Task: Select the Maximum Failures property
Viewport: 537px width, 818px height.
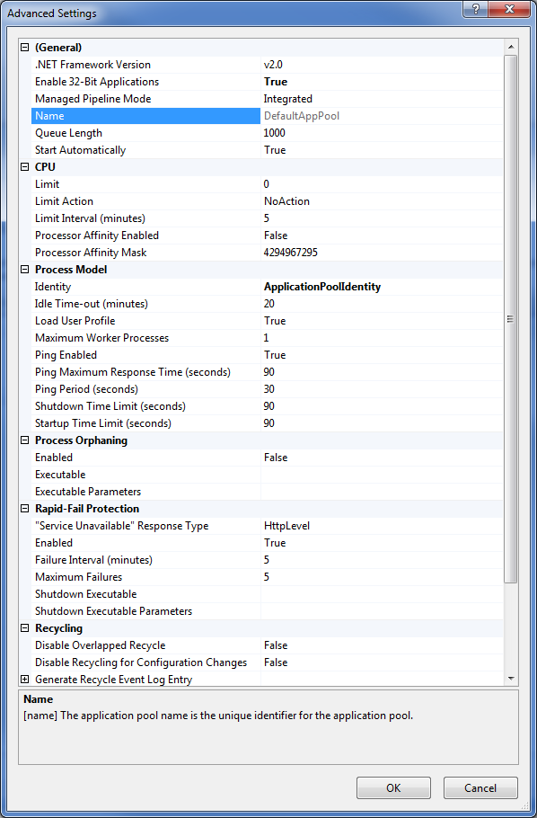Action: [x=146, y=577]
